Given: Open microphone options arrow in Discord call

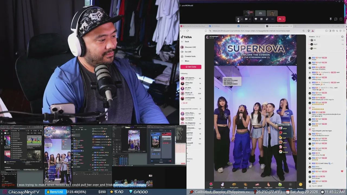Looking at the screenshot, I should pos(242,19).
